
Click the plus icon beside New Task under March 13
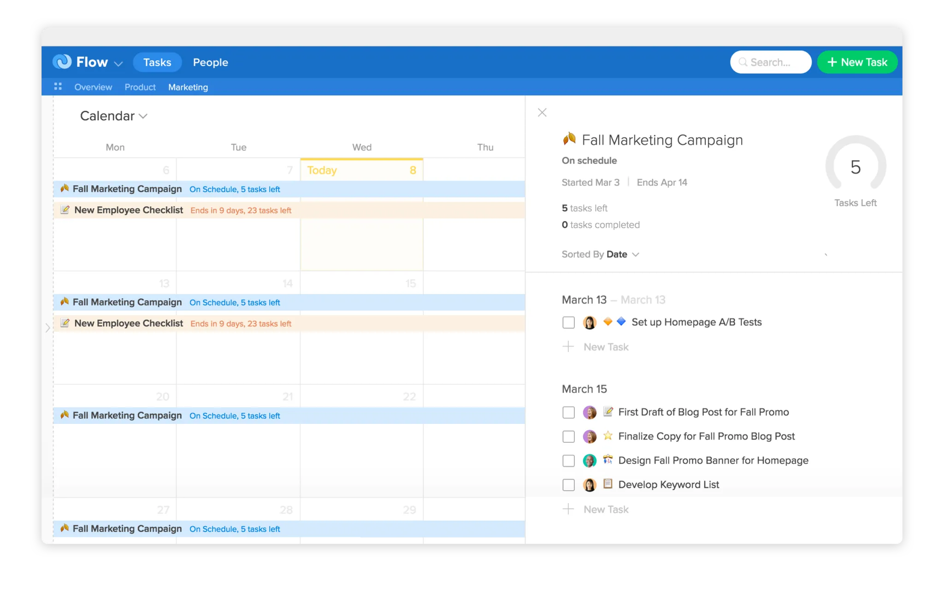[x=569, y=346]
